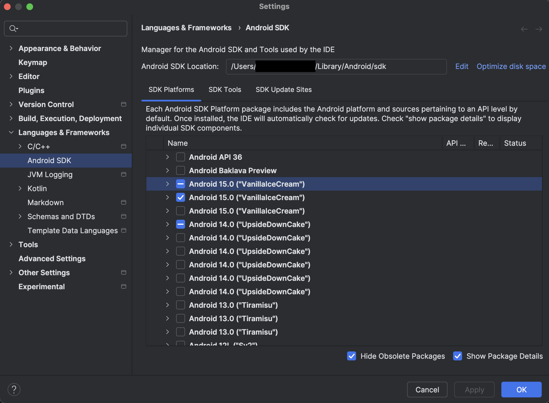
Task: Click the project-level icon beside JVM Logging
Action: click(123, 174)
